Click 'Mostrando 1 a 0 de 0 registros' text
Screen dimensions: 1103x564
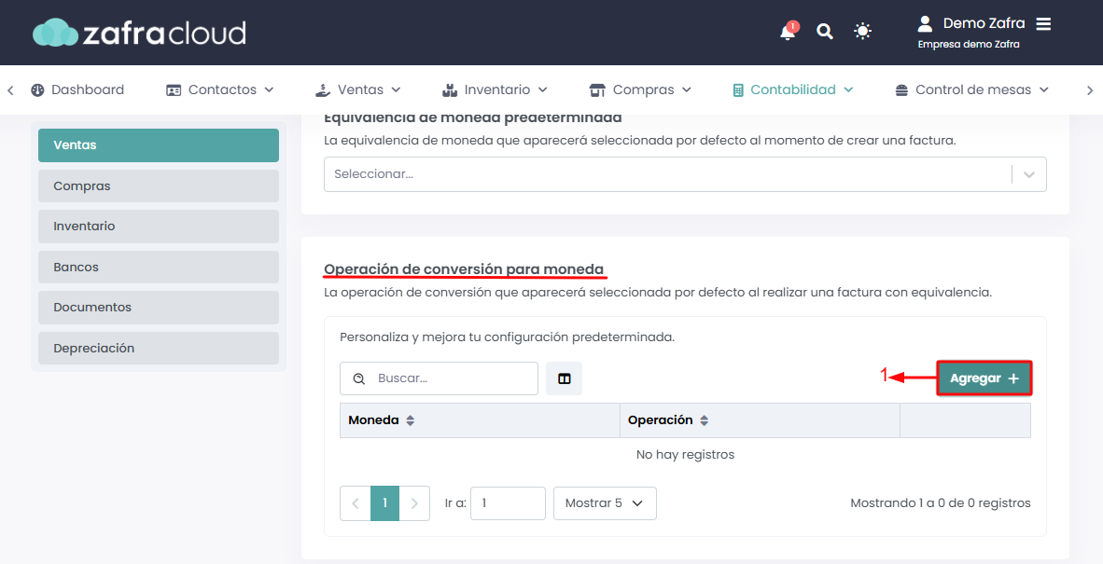coord(941,502)
